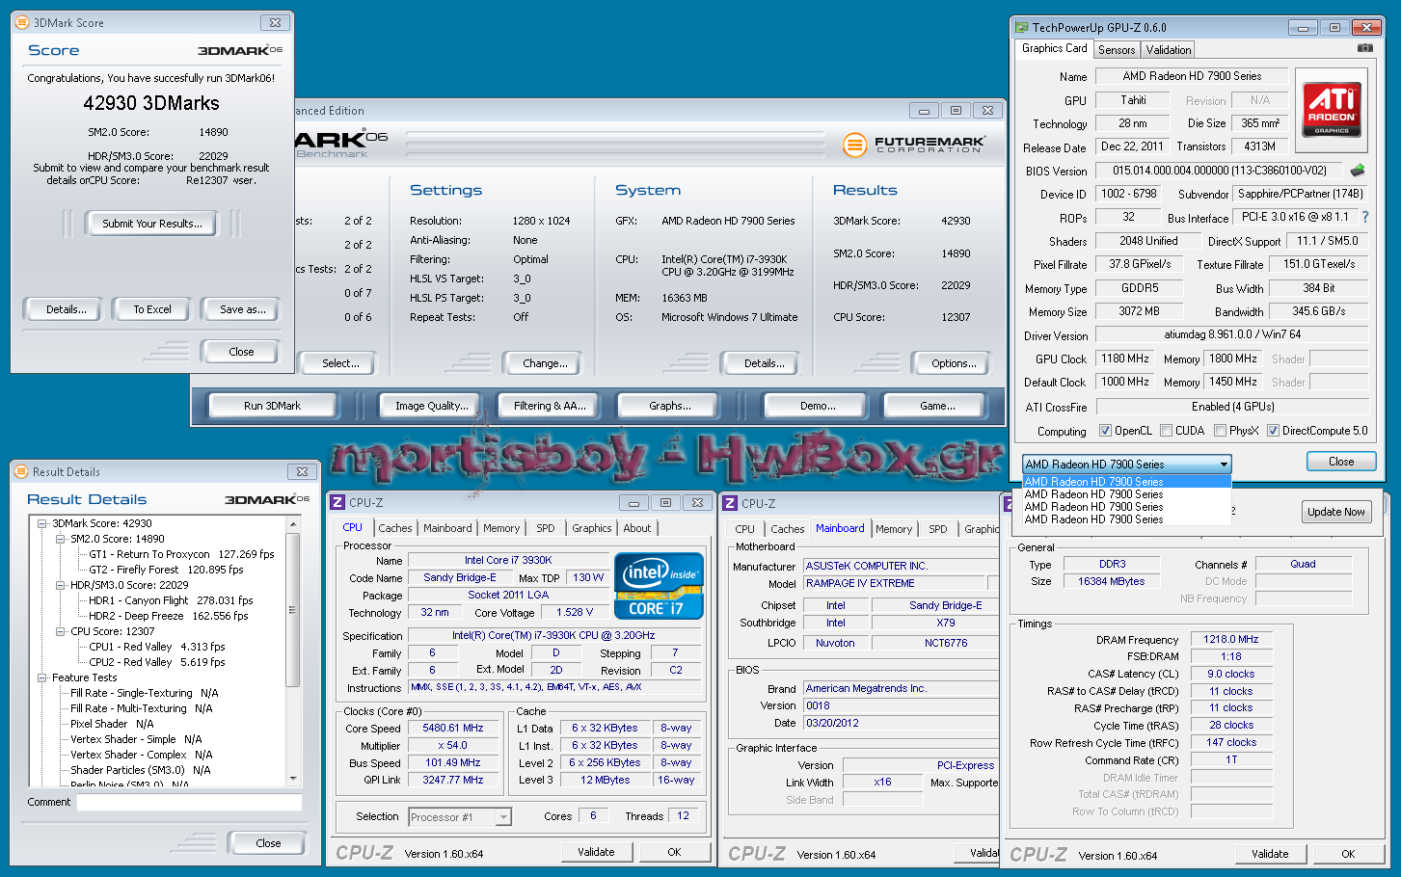This screenshot has height=877, width=1401.
Task: Open the Graphs button in 3DMark
Action: click(669, 406)
